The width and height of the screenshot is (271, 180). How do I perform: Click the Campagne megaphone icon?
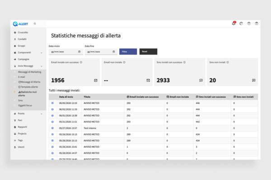coord(15,59)
